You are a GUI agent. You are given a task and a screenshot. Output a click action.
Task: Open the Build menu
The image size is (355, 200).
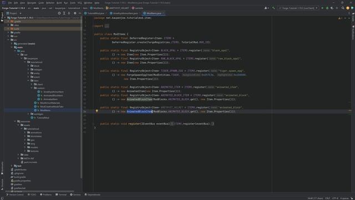coord(59,3)
